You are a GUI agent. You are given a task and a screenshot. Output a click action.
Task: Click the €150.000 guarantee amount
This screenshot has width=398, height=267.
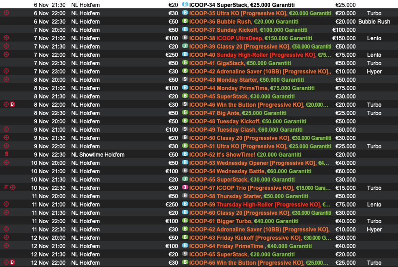tap(344, 38)
